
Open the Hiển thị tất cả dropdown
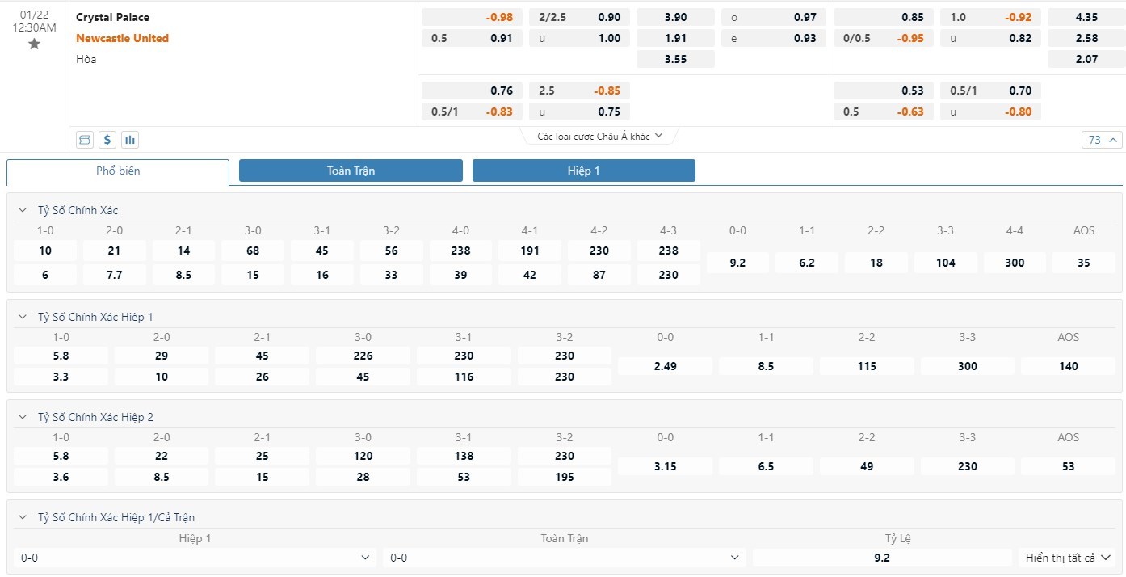pos(1068,558)
